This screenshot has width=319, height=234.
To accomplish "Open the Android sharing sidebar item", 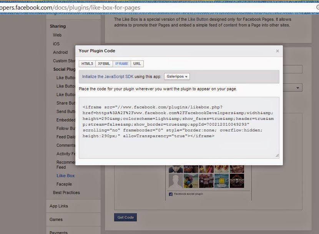I will pyautogui.click(x=60, y=52).
